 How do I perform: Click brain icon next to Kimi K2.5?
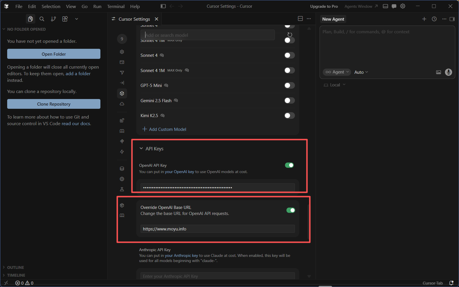(162, 116)
